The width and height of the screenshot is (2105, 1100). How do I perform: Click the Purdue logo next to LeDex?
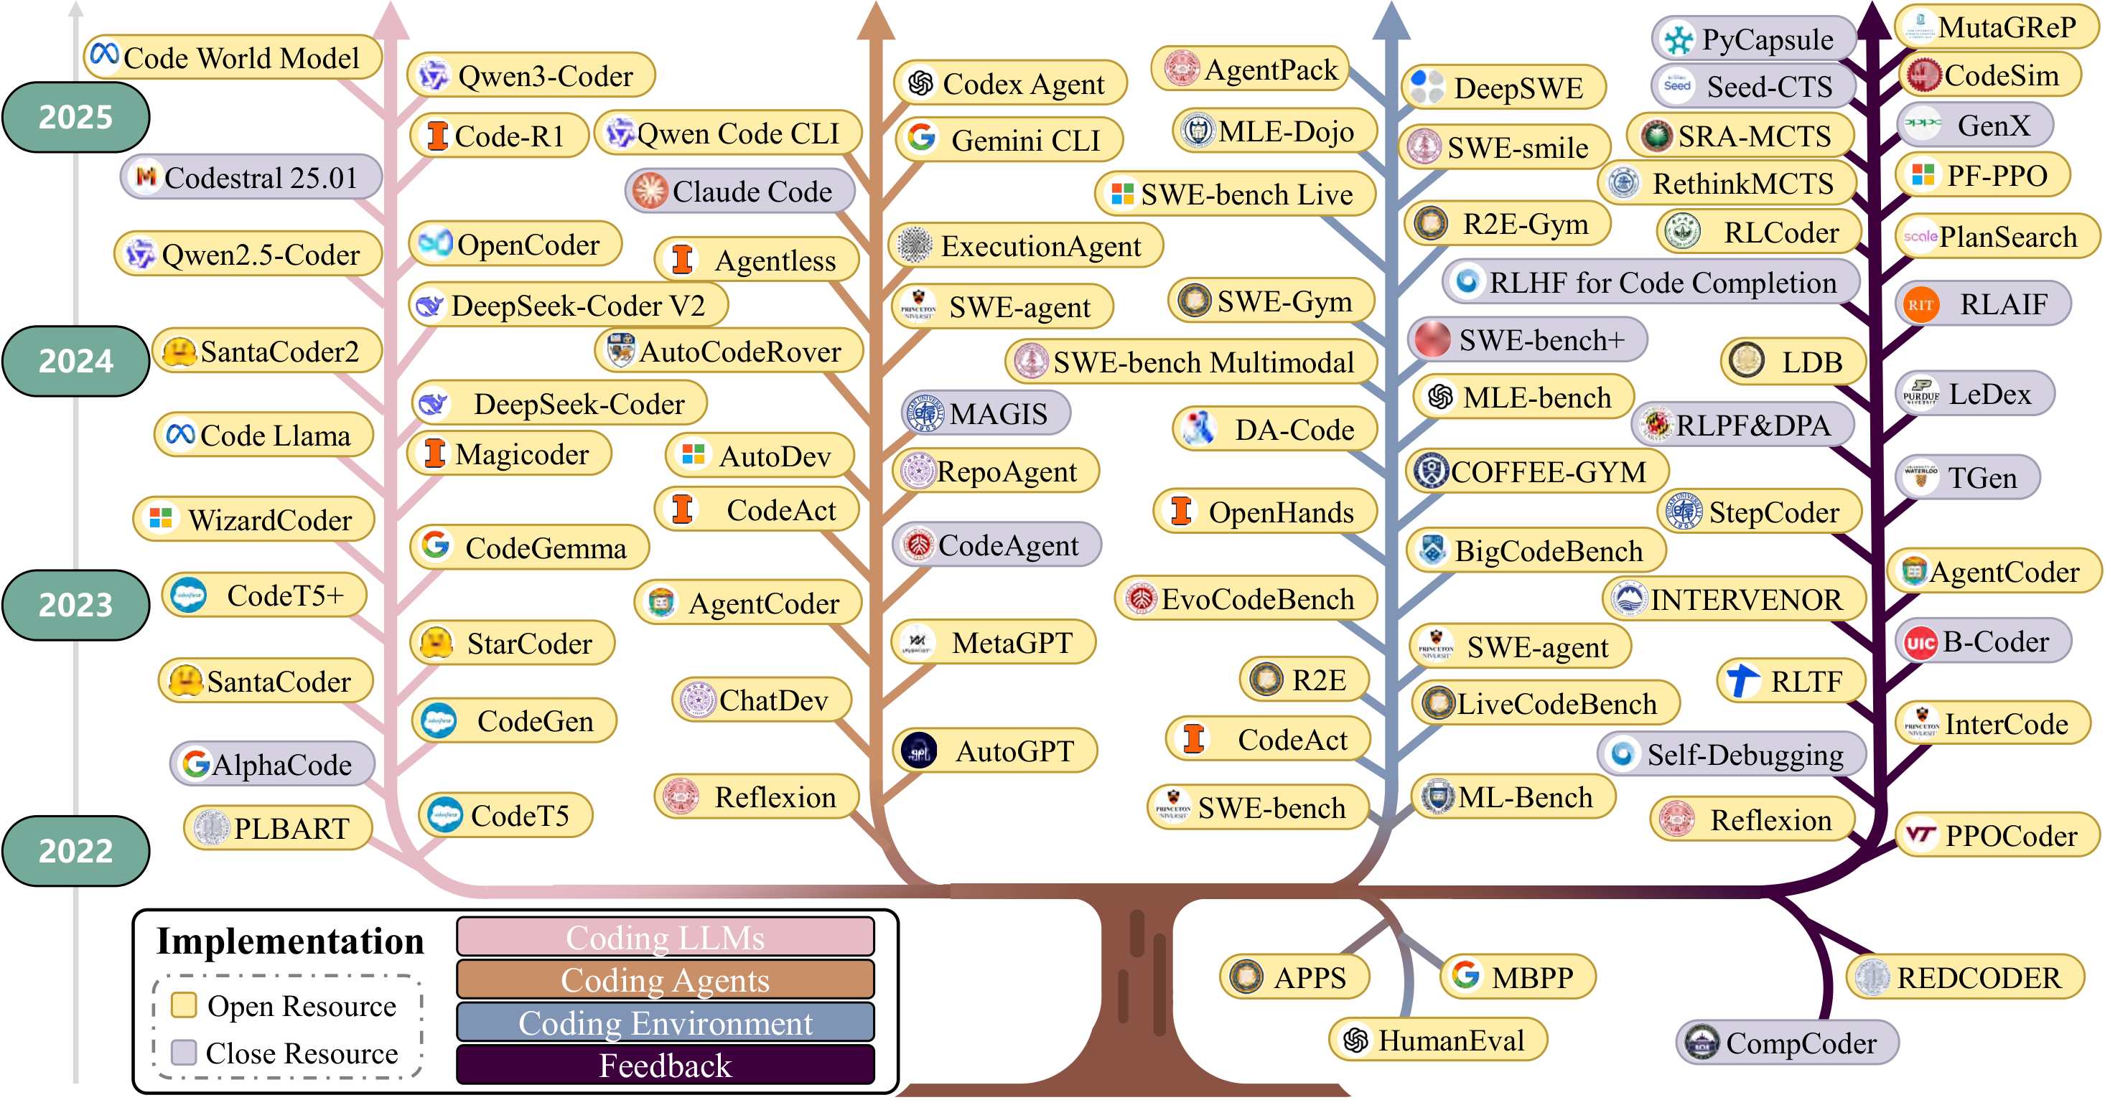click(x=1920, y=392)
